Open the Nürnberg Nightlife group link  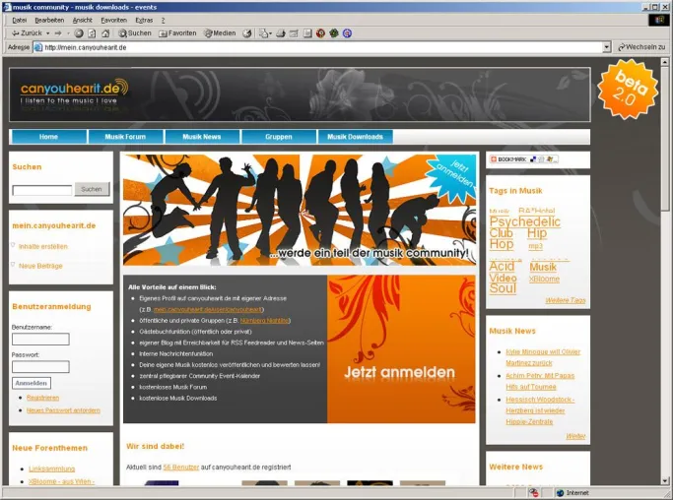coord(264,321)
